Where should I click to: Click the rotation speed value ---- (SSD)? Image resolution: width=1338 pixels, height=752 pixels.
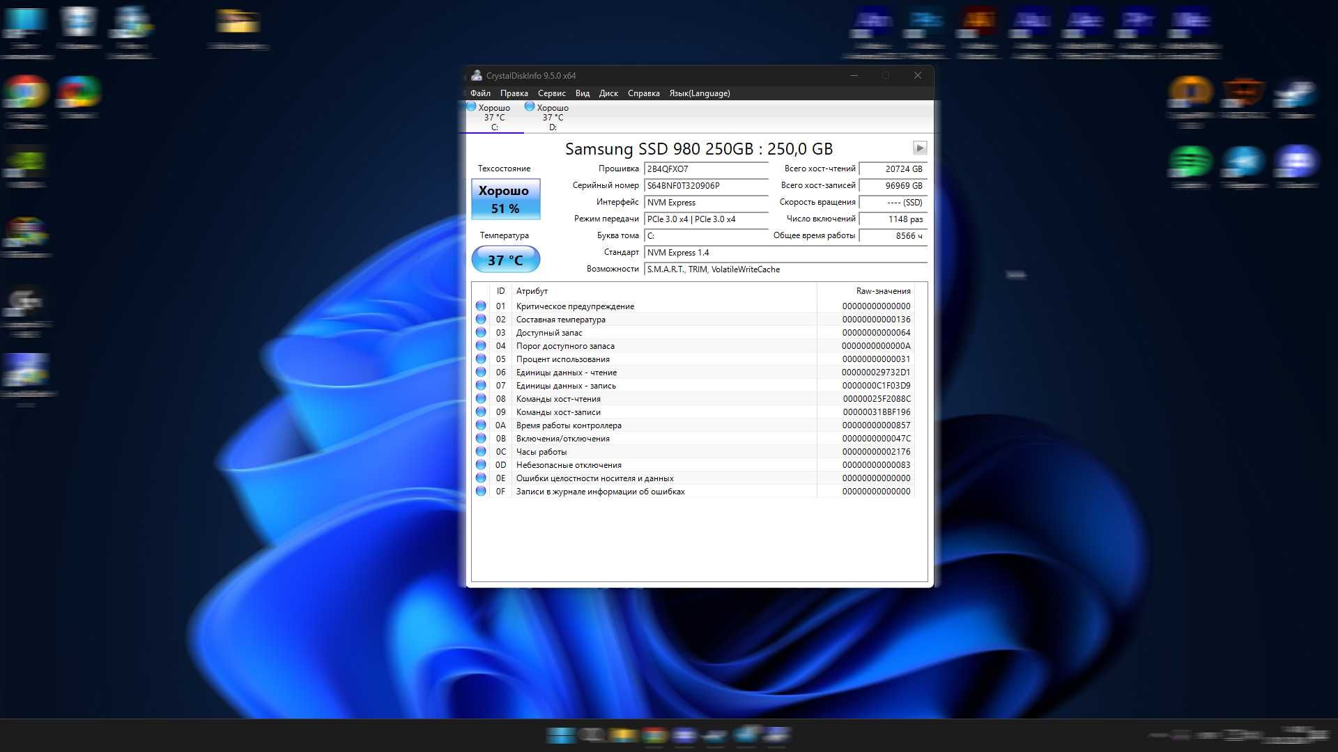(x=893, y=203)
